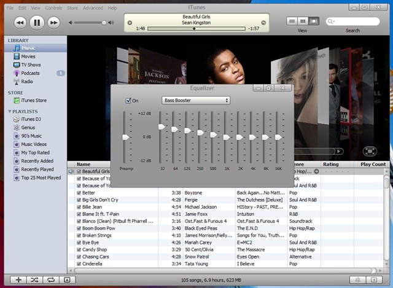Enter Cover Flow full screen mode
Viewport: 393px width, 288px height.
(x=370, y=151)
